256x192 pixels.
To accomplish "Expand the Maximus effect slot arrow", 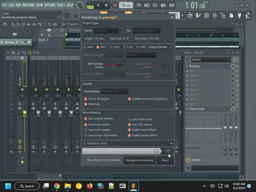I will (187, 66).
